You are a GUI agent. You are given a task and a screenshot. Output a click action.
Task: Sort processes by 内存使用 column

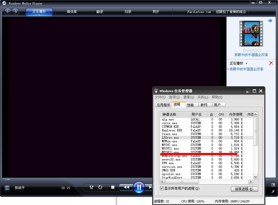235,115
